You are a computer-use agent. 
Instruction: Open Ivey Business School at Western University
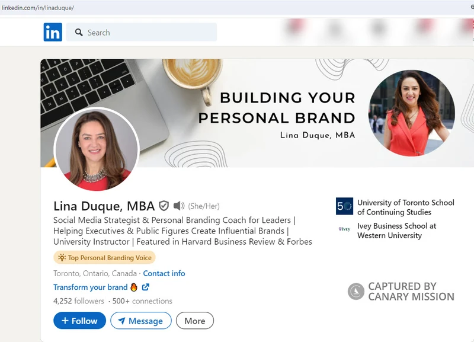396,231
